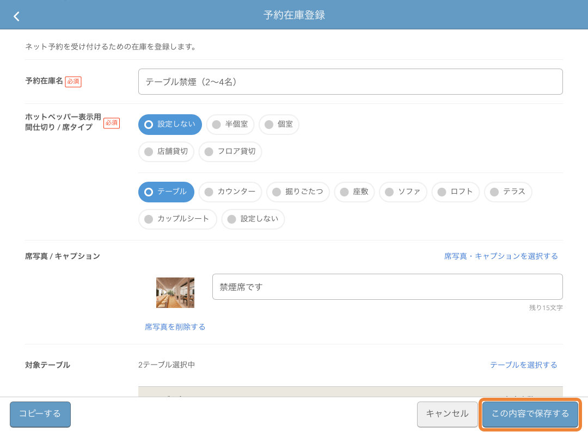Select partition option 設定しない
588x432 pixels.
point(170,125)
